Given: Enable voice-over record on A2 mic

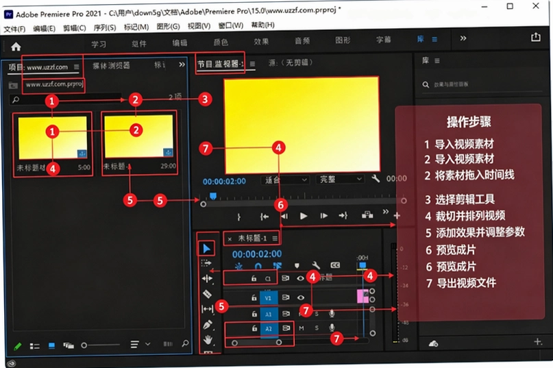Looking at the screenshot, I should click(x=332, y=328).
